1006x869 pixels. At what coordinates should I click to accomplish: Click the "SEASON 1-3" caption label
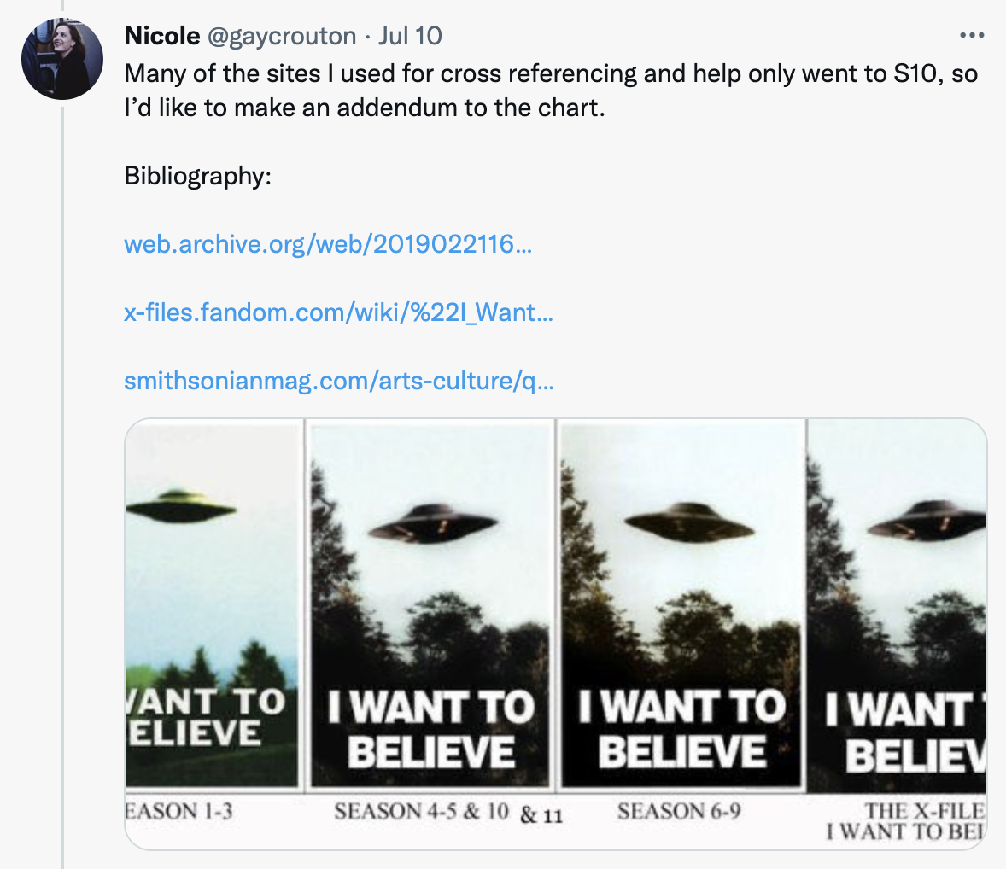pyautogui.click(x=179, y=811)
